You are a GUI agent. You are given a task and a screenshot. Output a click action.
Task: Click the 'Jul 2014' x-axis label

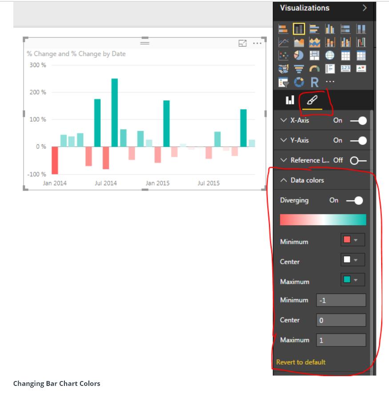coord(106,183)
